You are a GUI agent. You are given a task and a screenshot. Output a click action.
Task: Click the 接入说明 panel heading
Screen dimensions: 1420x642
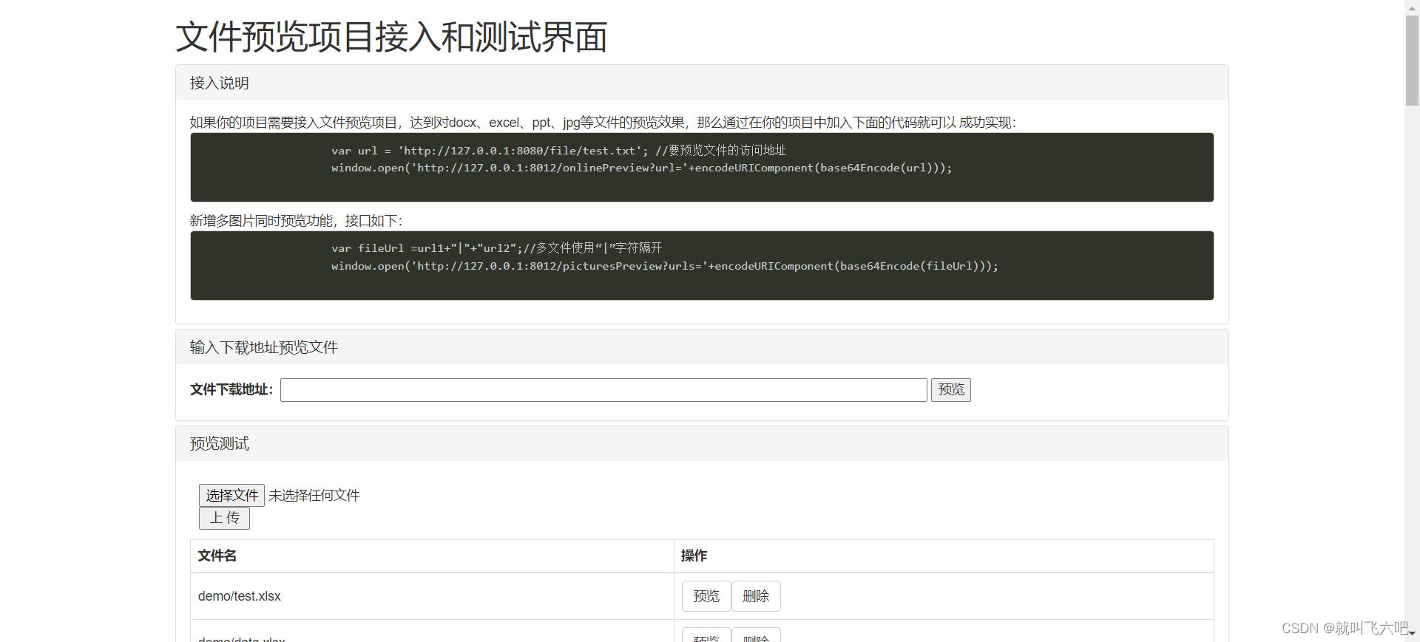click(x=220, y=83)
